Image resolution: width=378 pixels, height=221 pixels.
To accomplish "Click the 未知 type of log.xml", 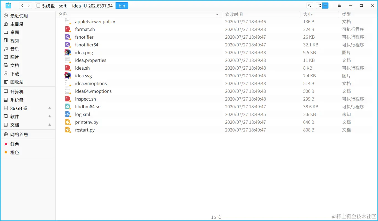I will coord(346,114).
